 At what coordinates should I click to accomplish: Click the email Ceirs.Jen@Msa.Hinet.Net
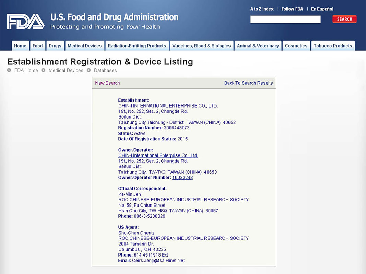pyautogui.click(x=158, y=261)
